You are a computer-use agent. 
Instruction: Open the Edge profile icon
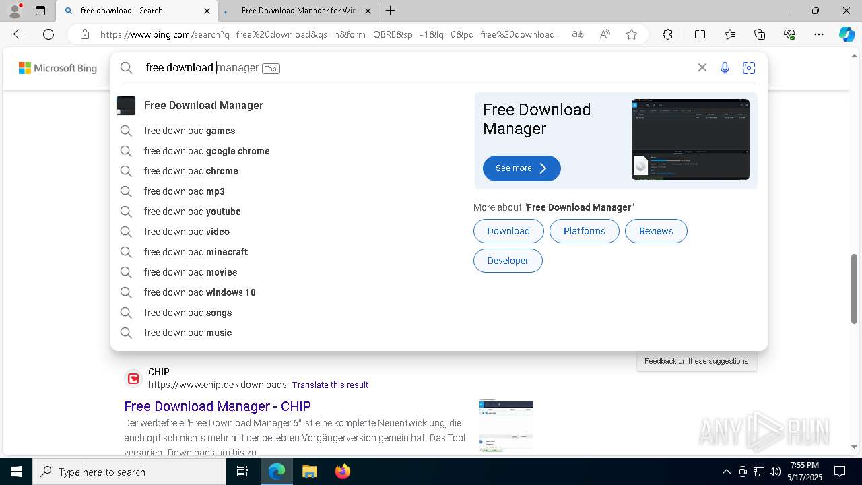coord(15,11)
